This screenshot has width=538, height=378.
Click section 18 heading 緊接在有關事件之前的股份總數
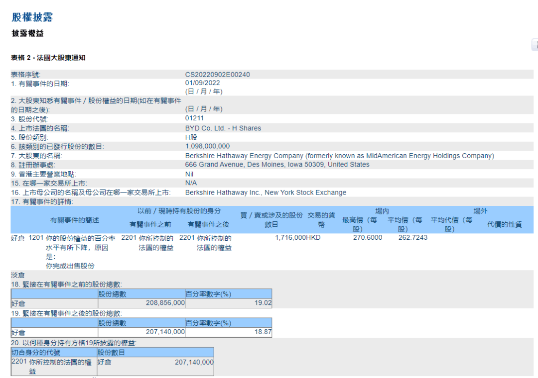point(67,284)
